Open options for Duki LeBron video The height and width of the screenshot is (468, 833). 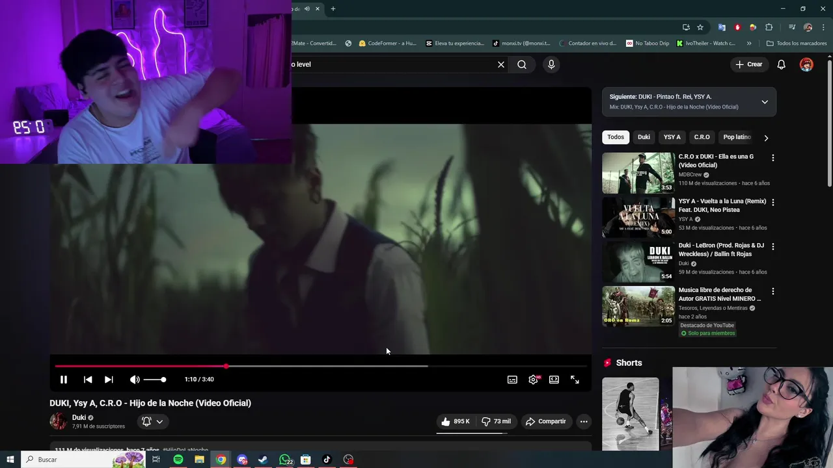pyautogui.click(x=773, y=246)
